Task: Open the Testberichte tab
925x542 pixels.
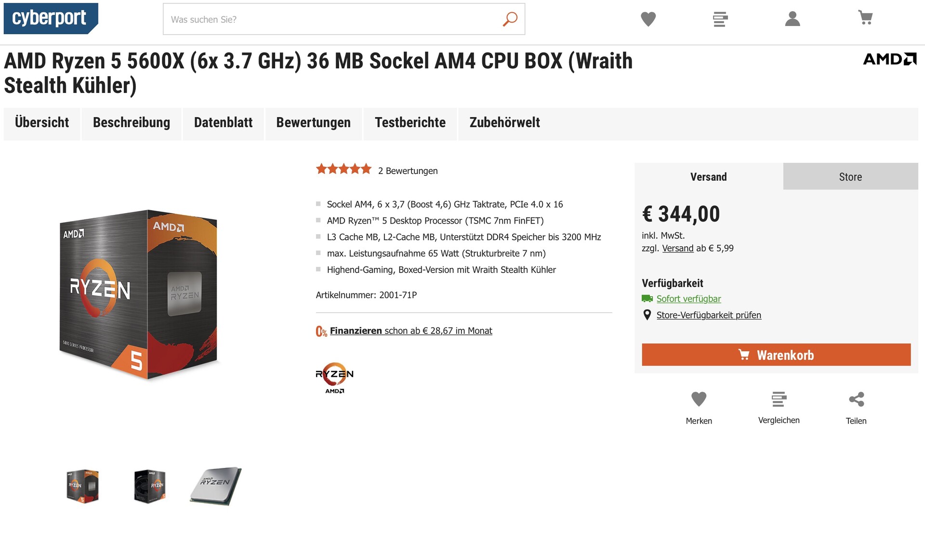Action: (410, 123)
